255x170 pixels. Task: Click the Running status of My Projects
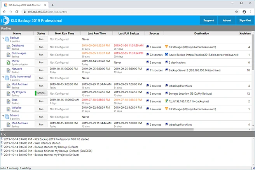pos(41,94)
